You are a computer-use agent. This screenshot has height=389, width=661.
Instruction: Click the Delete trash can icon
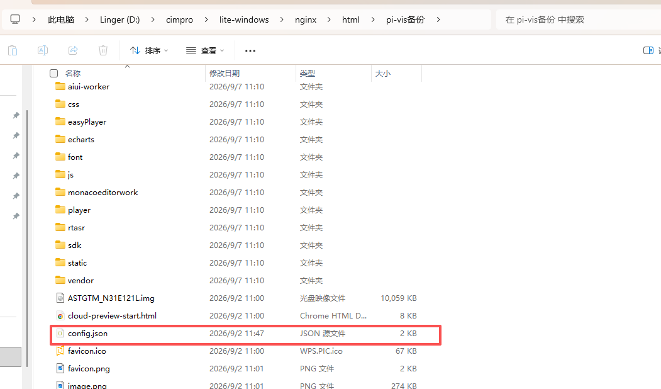(x=103, y=50)
